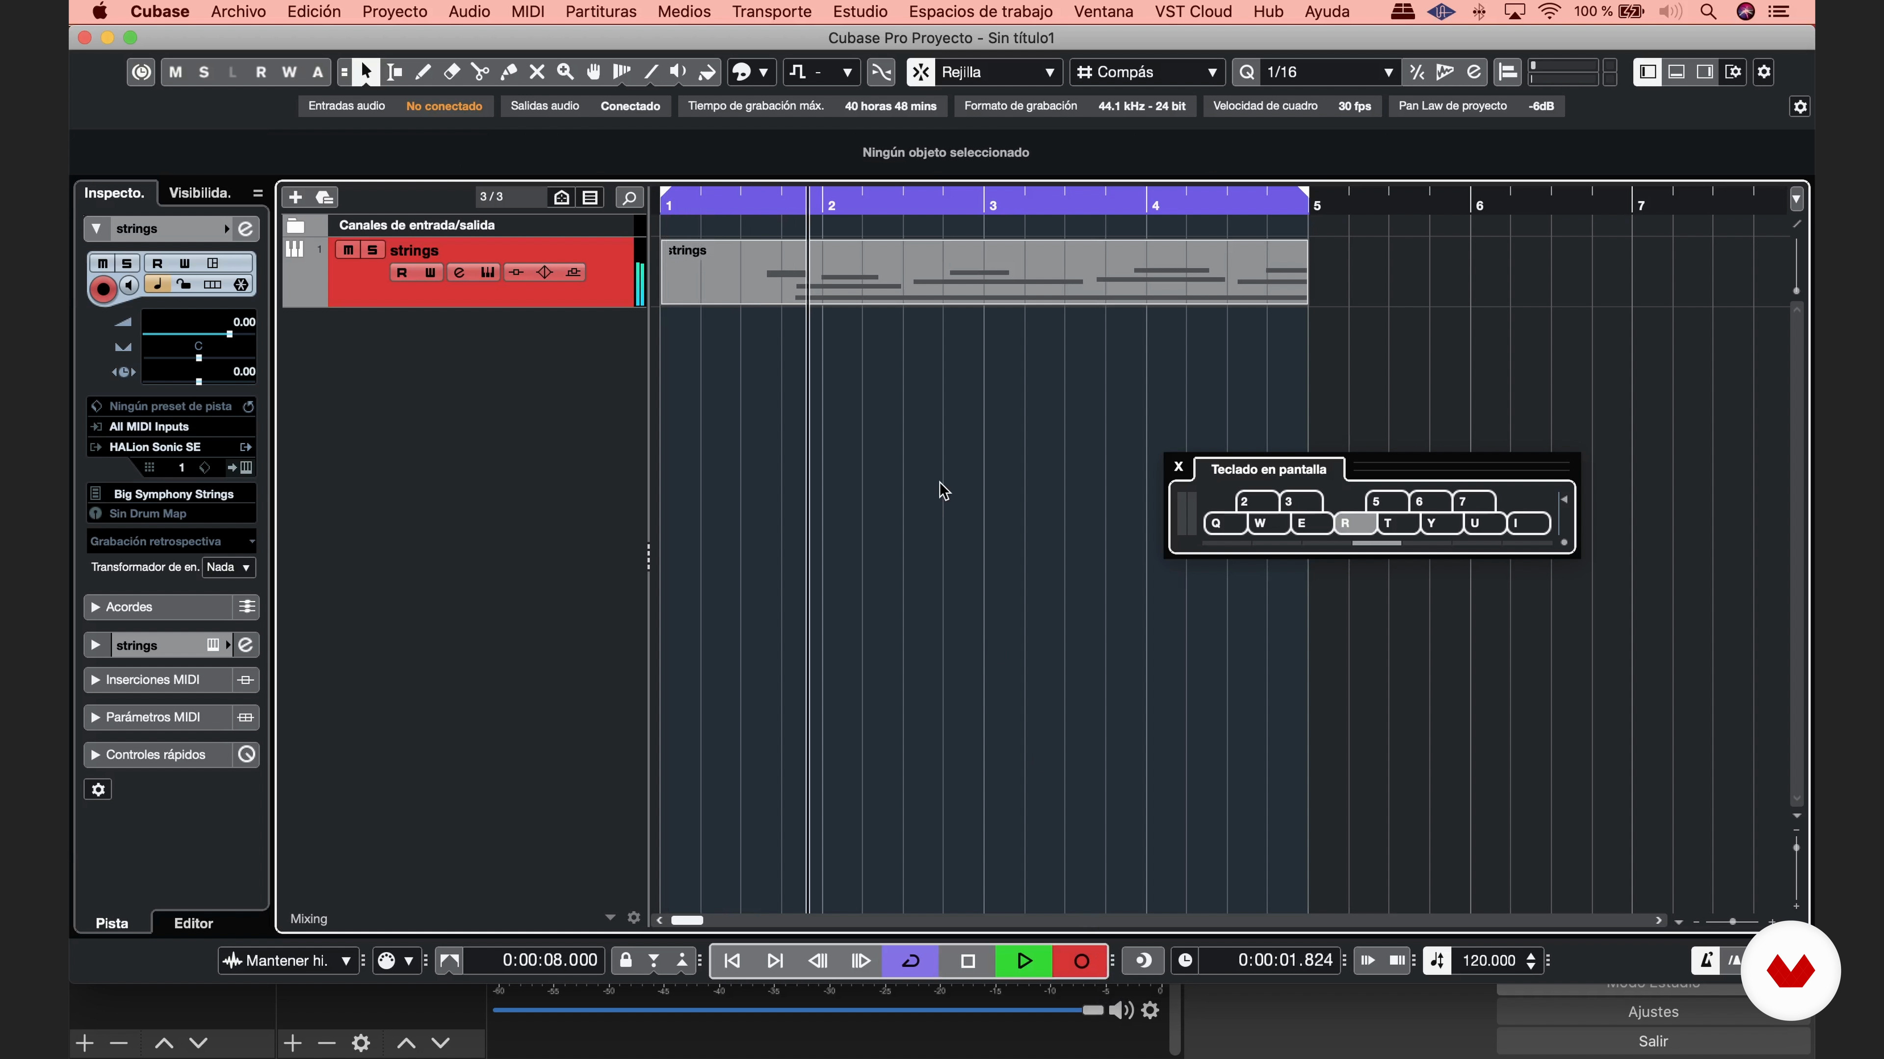The width and height of the screenshot is (1884, 1059).
Task: Click the Go to Right Locator transport button
Action: (775, 961)
